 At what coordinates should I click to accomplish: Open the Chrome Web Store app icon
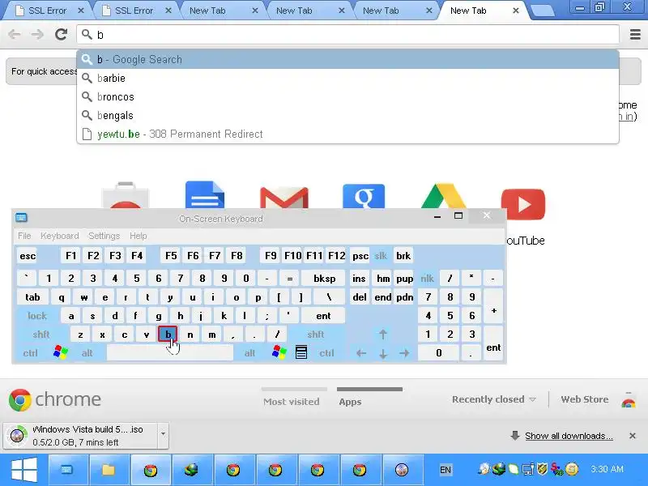pos(126,194)
